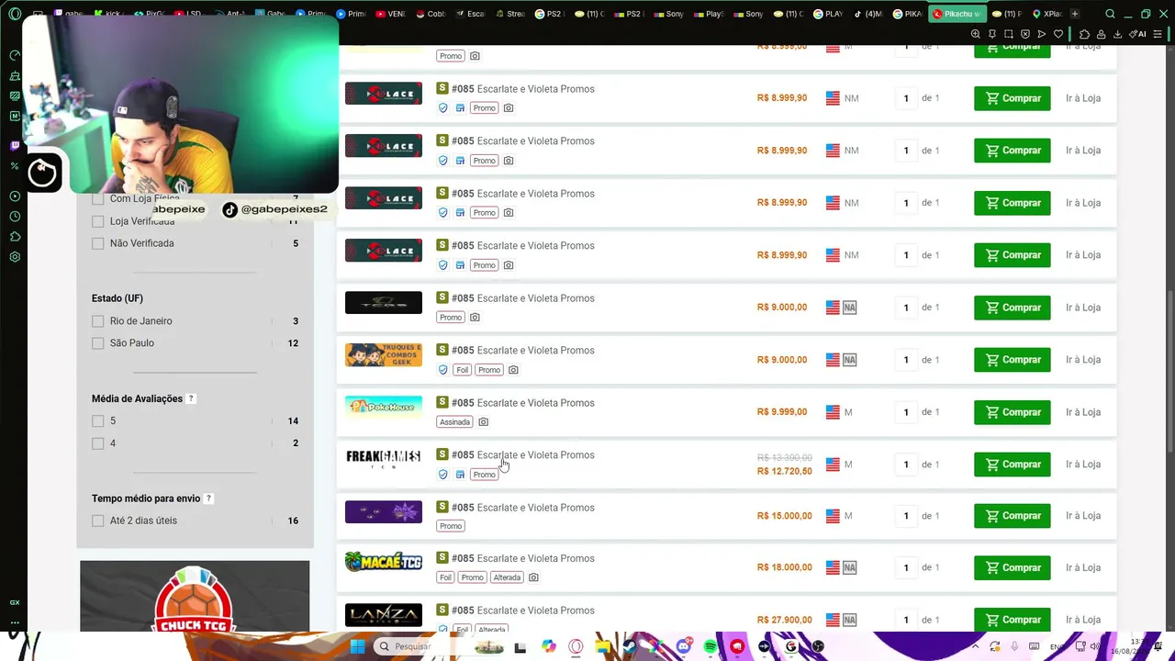Switch to the kick browser tab
Viewport: 1175px width, 661px height.
point(110,14)
